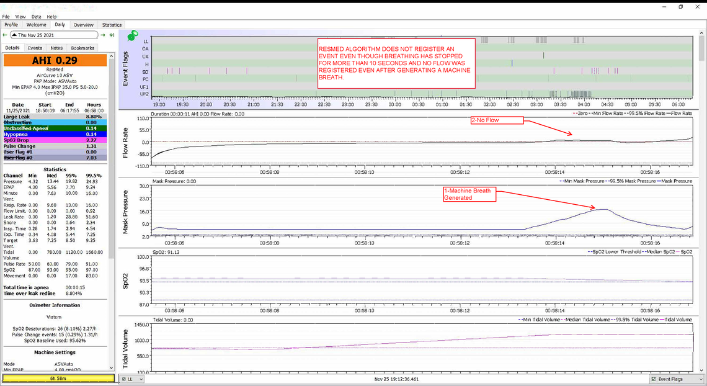Click the User Flag #1 event row
707x386 pixels.
coord(55,152)
